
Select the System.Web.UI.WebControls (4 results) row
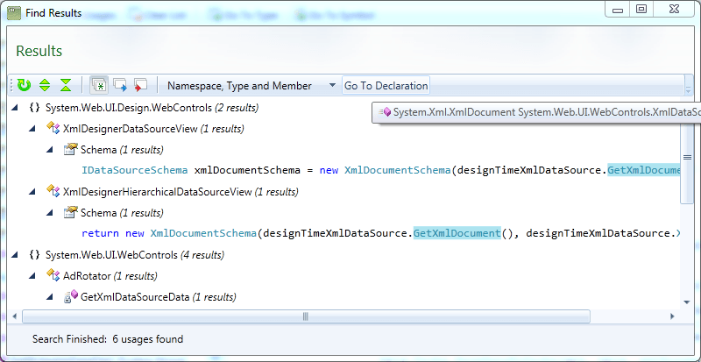click(x=135, y=255)
